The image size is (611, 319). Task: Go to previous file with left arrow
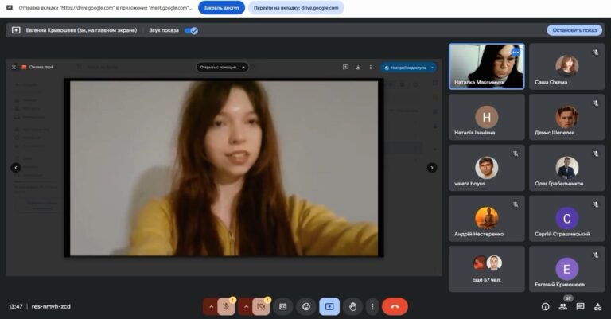[x=16, y=168]
